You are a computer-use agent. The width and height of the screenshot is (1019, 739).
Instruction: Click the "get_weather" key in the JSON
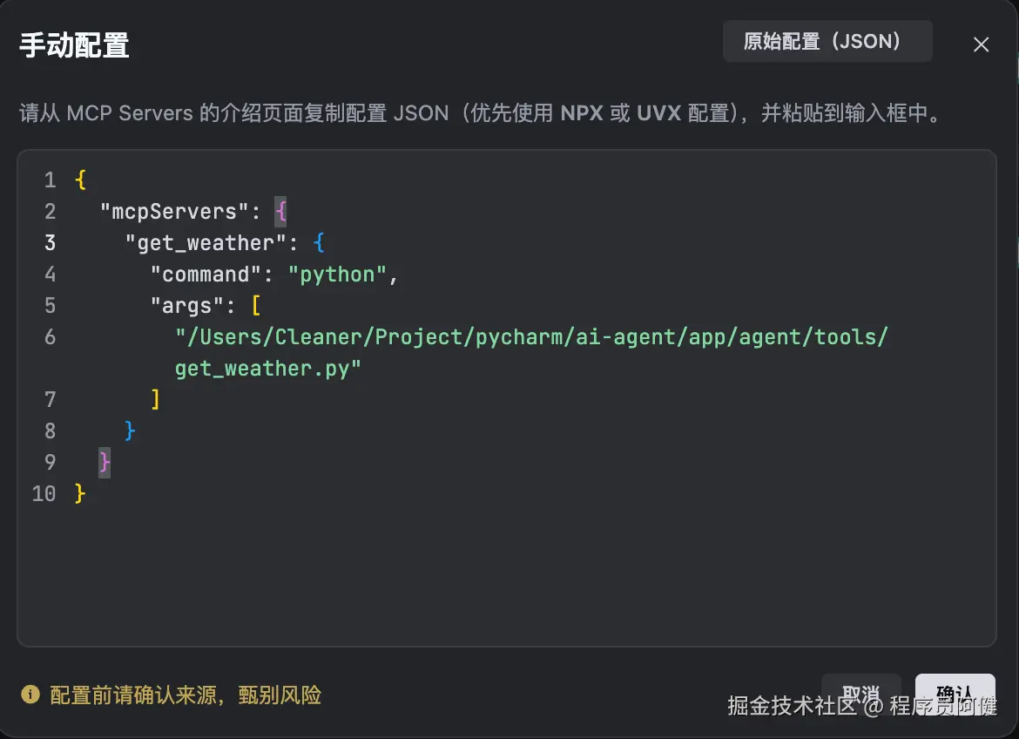pyautogui.click(x=206, y=243)
